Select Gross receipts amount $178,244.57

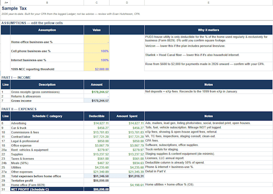coord(97,92)
